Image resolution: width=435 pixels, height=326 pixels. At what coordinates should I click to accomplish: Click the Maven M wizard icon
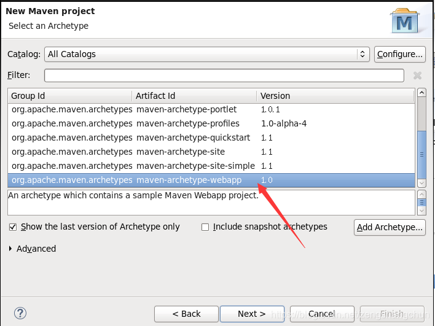(404, 21)
